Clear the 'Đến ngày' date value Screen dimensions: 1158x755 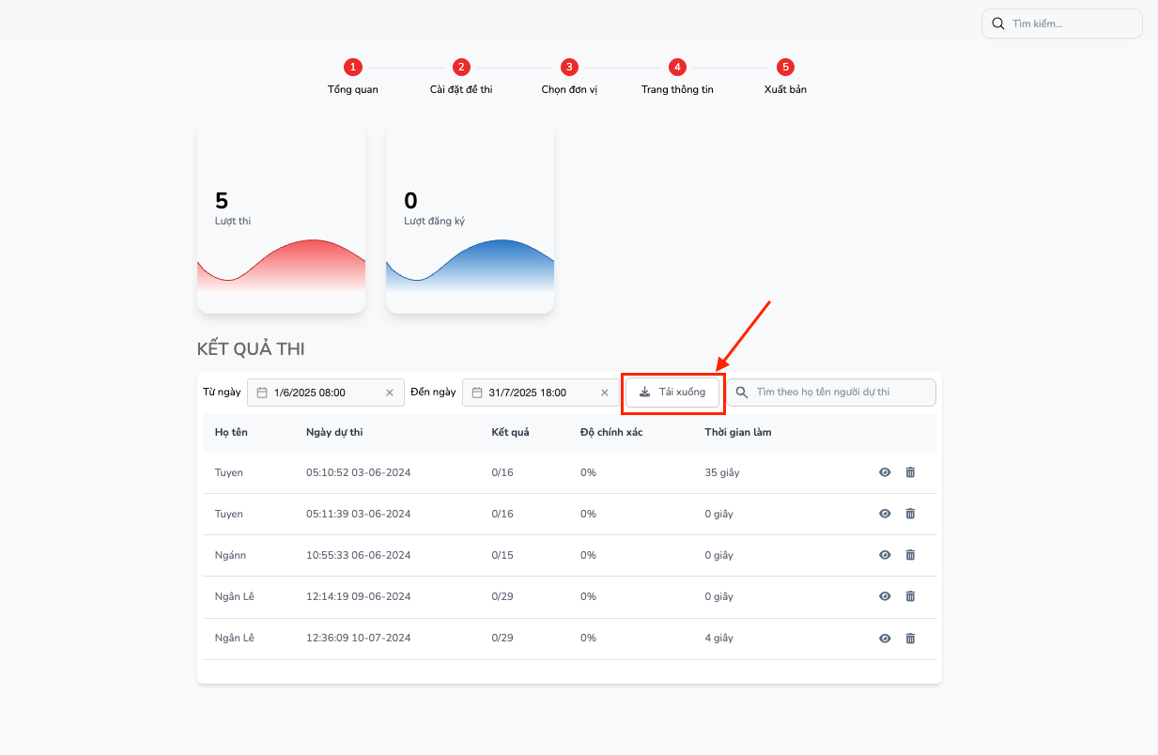605,393
